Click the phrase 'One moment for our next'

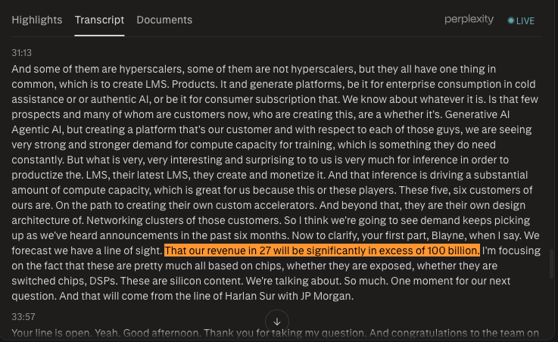click(450, 281)
